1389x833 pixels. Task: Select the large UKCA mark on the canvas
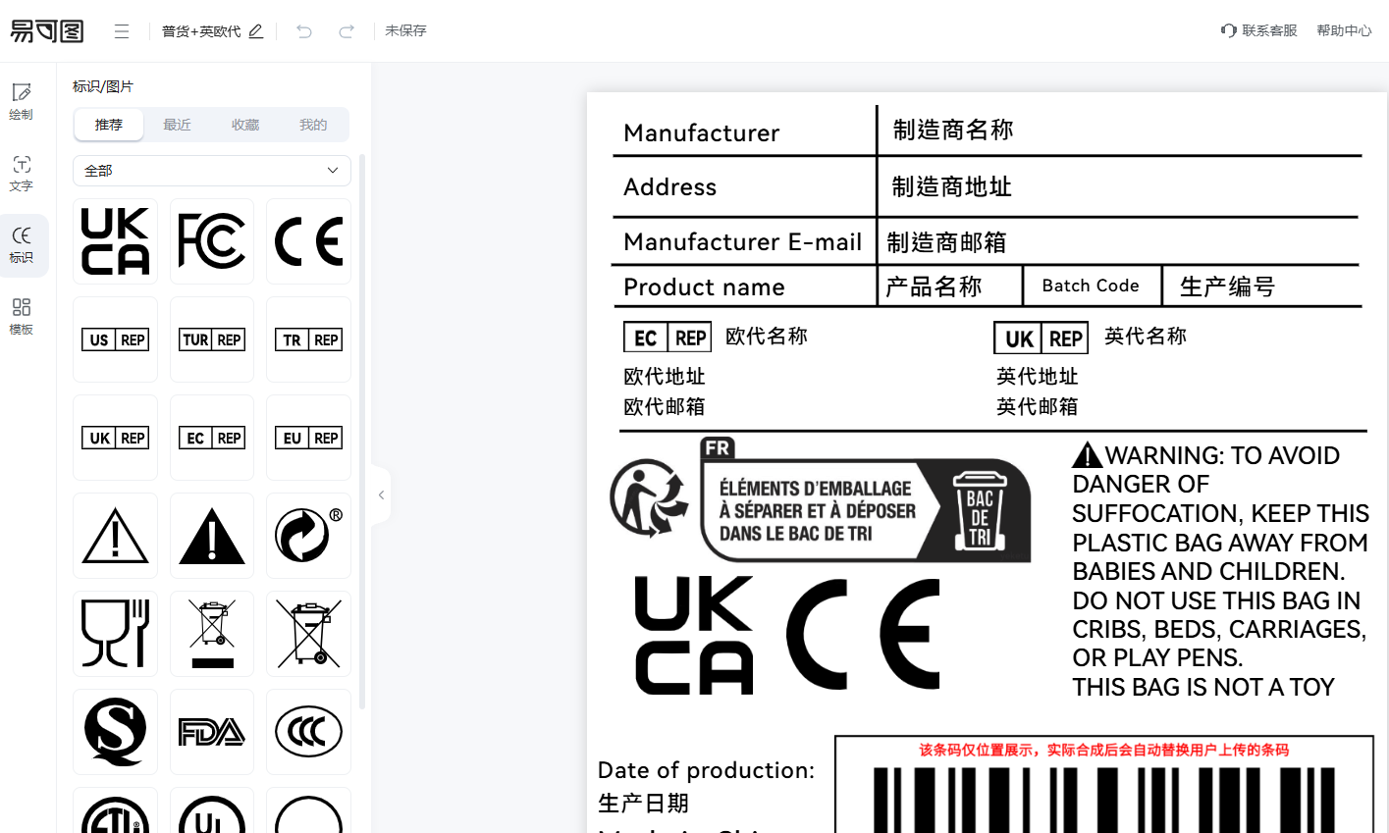694,636
